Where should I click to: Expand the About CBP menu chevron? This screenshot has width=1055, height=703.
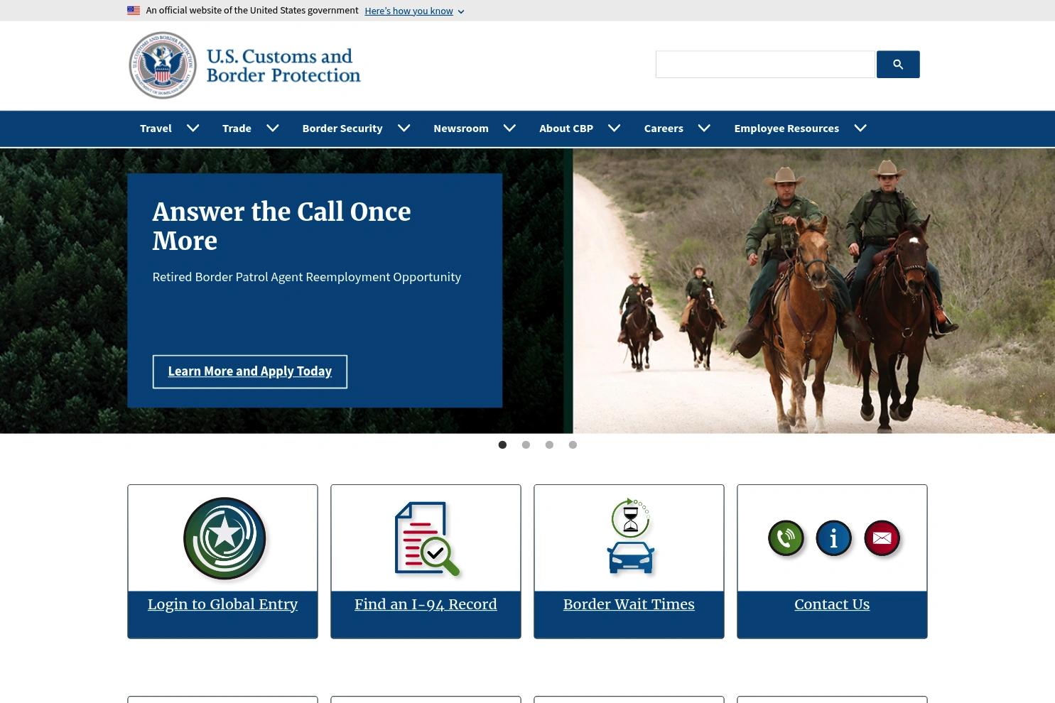click(x=615, y=129)
